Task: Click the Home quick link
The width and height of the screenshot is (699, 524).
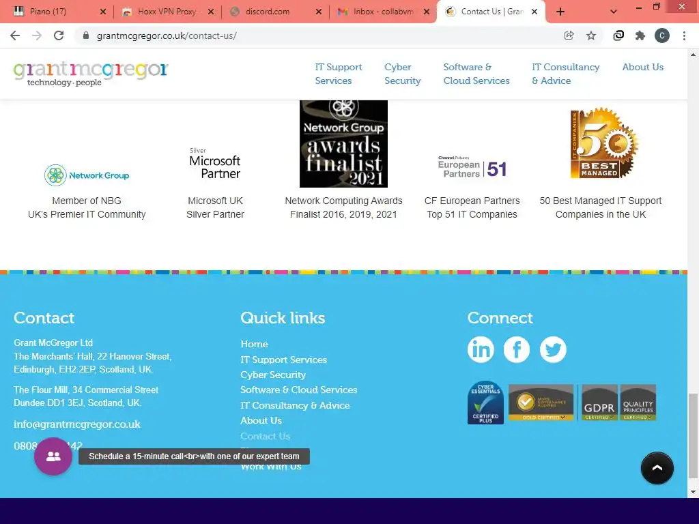Action: (254, 344)
